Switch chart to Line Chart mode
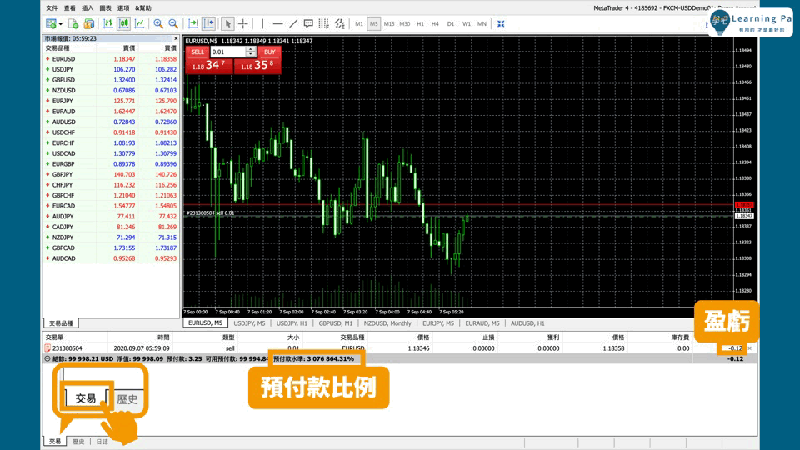The height and width of the screenshot is (450, 800). 139,23
